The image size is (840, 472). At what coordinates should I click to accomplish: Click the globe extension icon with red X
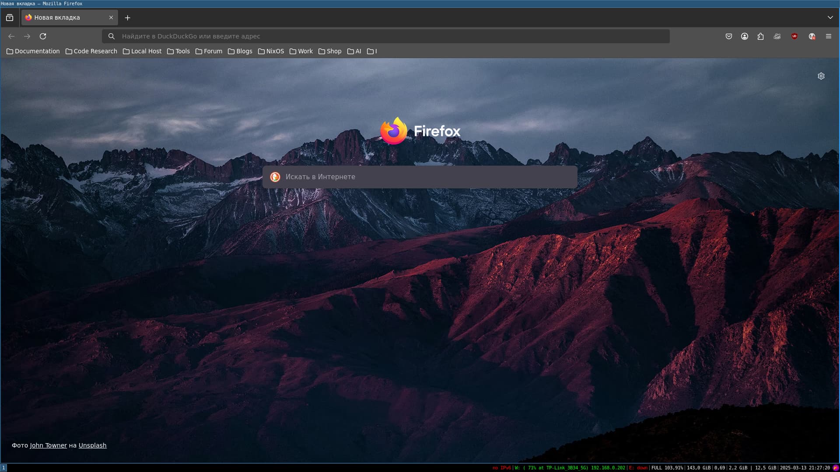pos(812,36)
